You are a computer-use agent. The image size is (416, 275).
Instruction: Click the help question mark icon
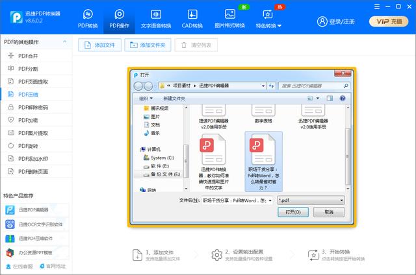point(343,98)
